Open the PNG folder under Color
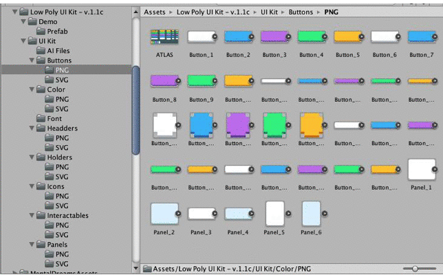Screen dimensions: 443x277 coord(57,100)
